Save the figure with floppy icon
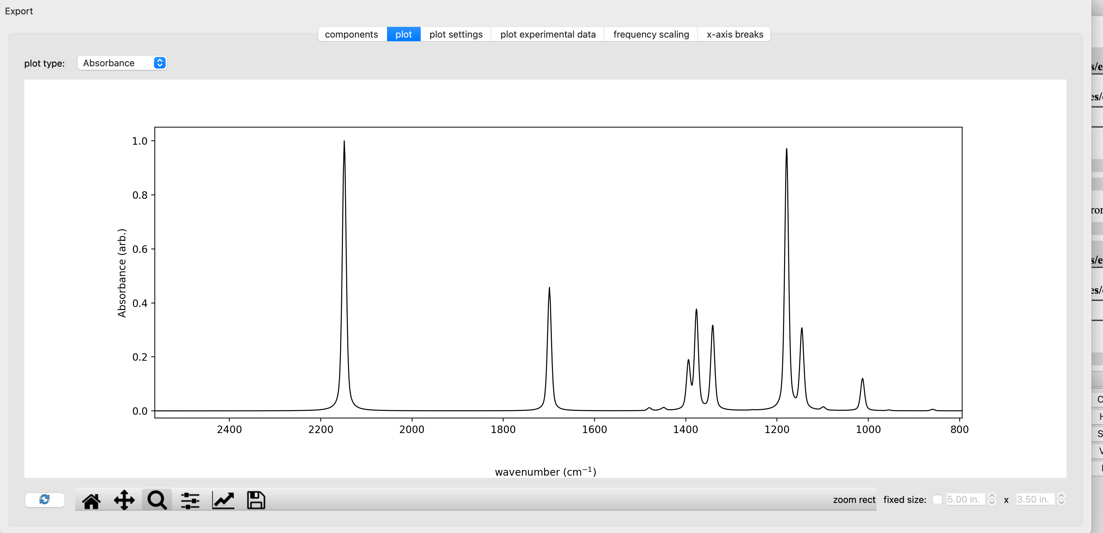This screenshot has height=533, width=1103. (256, 500)
